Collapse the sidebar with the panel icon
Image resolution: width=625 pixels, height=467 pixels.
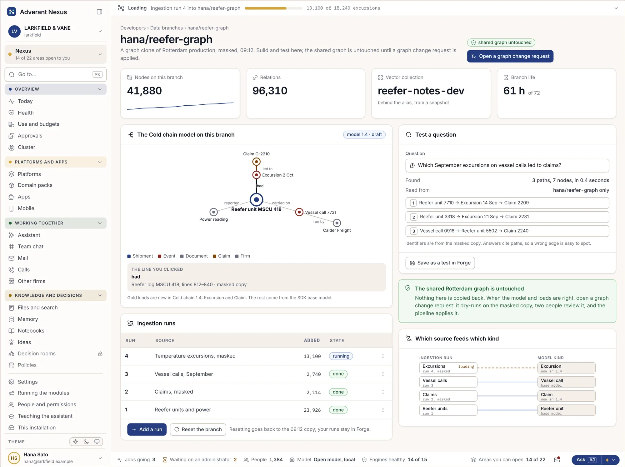pos(99,12)
